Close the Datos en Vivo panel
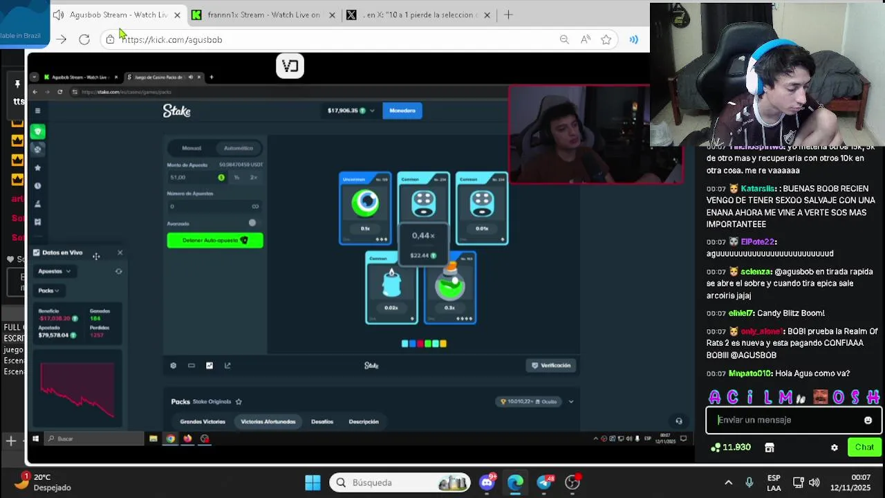 click(x=120, y=252)
